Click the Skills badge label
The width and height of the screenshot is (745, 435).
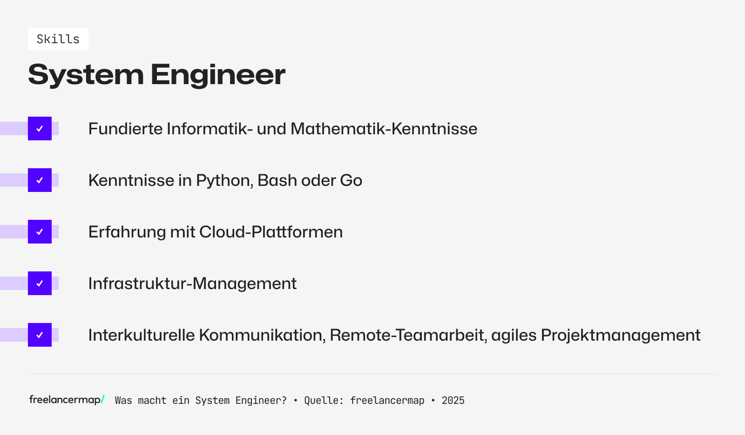point(58,39)
